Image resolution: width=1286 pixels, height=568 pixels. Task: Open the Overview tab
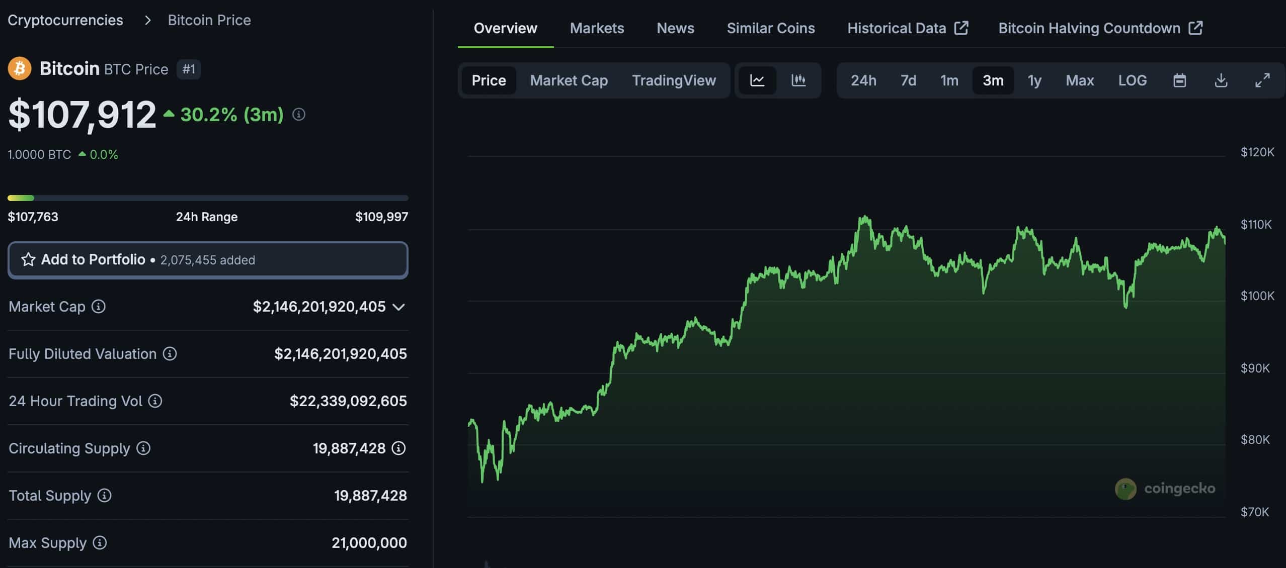click(506, 28)
